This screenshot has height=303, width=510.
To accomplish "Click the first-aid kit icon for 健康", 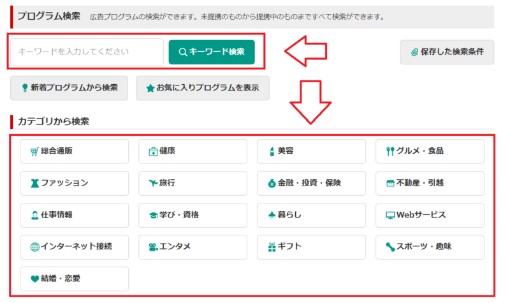I will tap(153, 151).
